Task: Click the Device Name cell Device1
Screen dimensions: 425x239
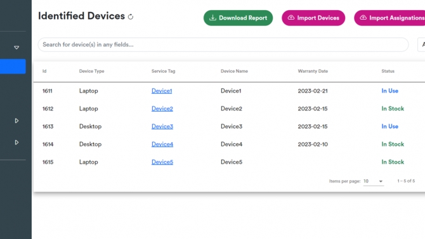Action: coord(231,91)
